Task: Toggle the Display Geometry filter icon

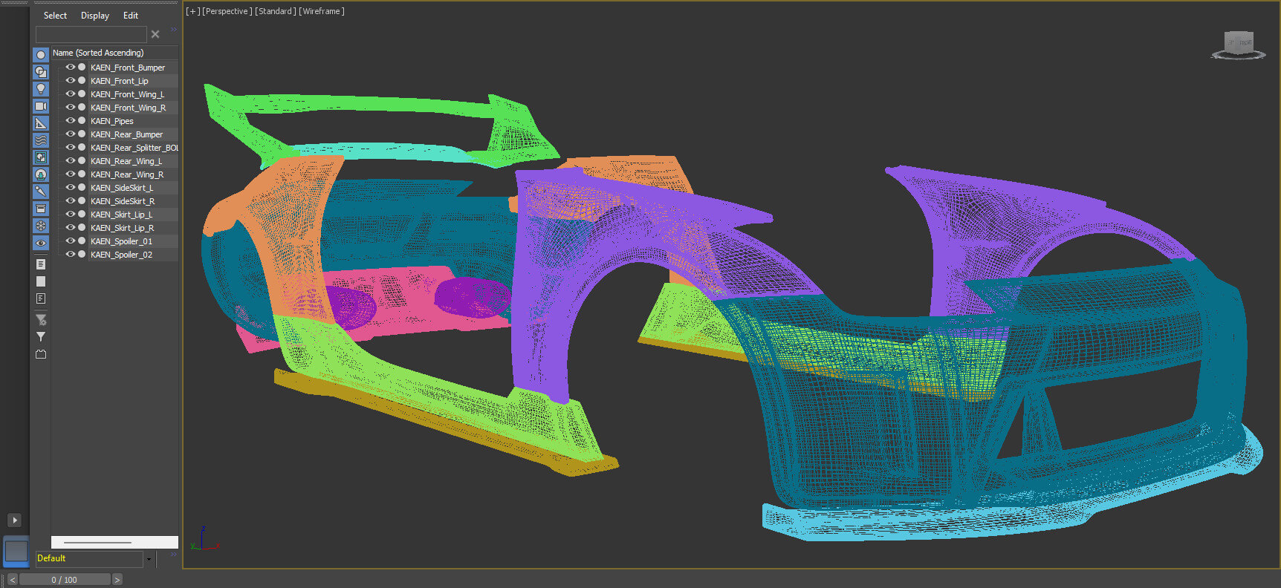Action: (41, 55)
